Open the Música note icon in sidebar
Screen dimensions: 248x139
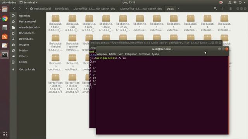pos(13,51)
